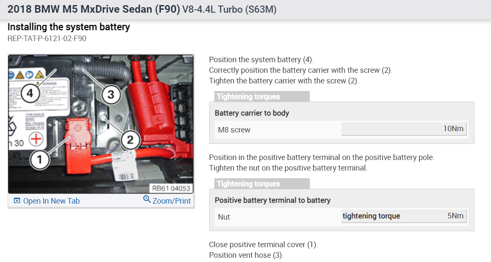Click callout number 3 in the battery image

click(x=111, y=94)
